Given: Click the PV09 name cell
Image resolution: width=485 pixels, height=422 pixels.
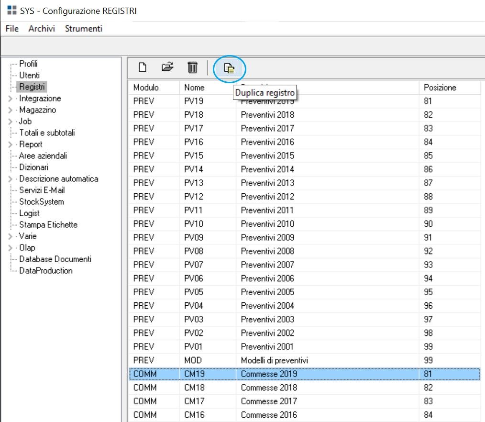Looking at the screenshot, I should point(194,237).
